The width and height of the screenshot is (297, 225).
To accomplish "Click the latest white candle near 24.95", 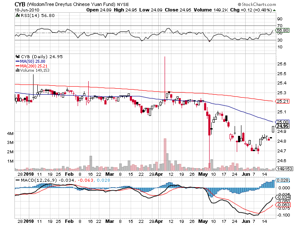I will (273, 129).
